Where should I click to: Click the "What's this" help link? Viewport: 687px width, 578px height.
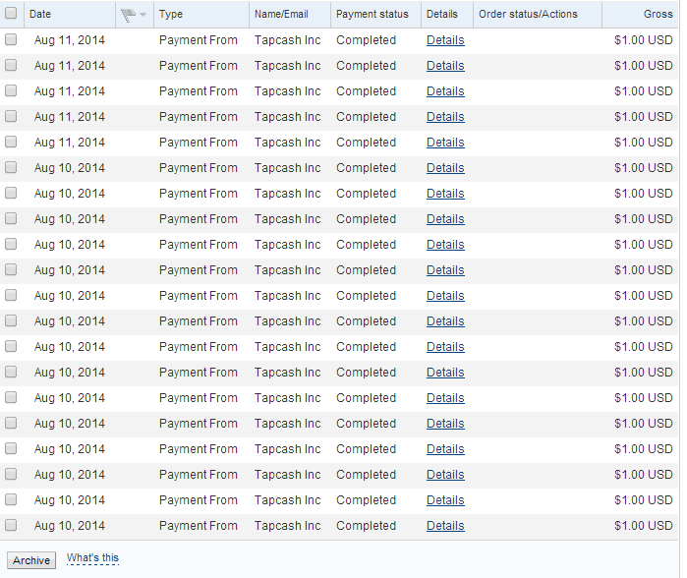click(x=92, y=559)
